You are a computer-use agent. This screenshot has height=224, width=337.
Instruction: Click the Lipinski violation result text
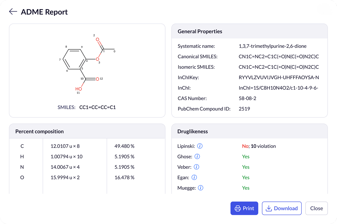tap(259, 146)
